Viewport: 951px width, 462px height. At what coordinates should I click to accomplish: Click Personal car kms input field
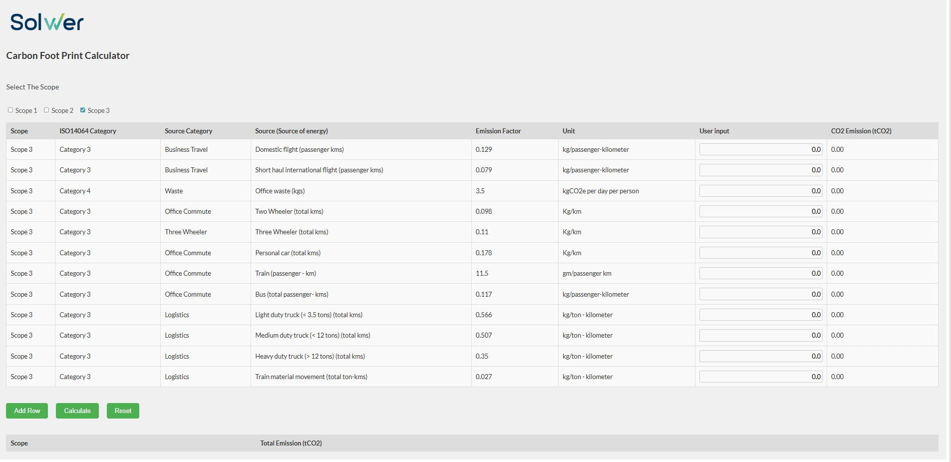click(760, 253)
